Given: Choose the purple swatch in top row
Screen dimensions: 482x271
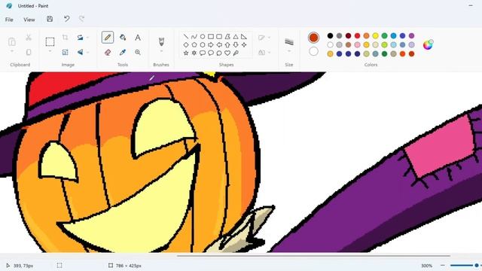Looking at the screenshot, I should point(412,35).
